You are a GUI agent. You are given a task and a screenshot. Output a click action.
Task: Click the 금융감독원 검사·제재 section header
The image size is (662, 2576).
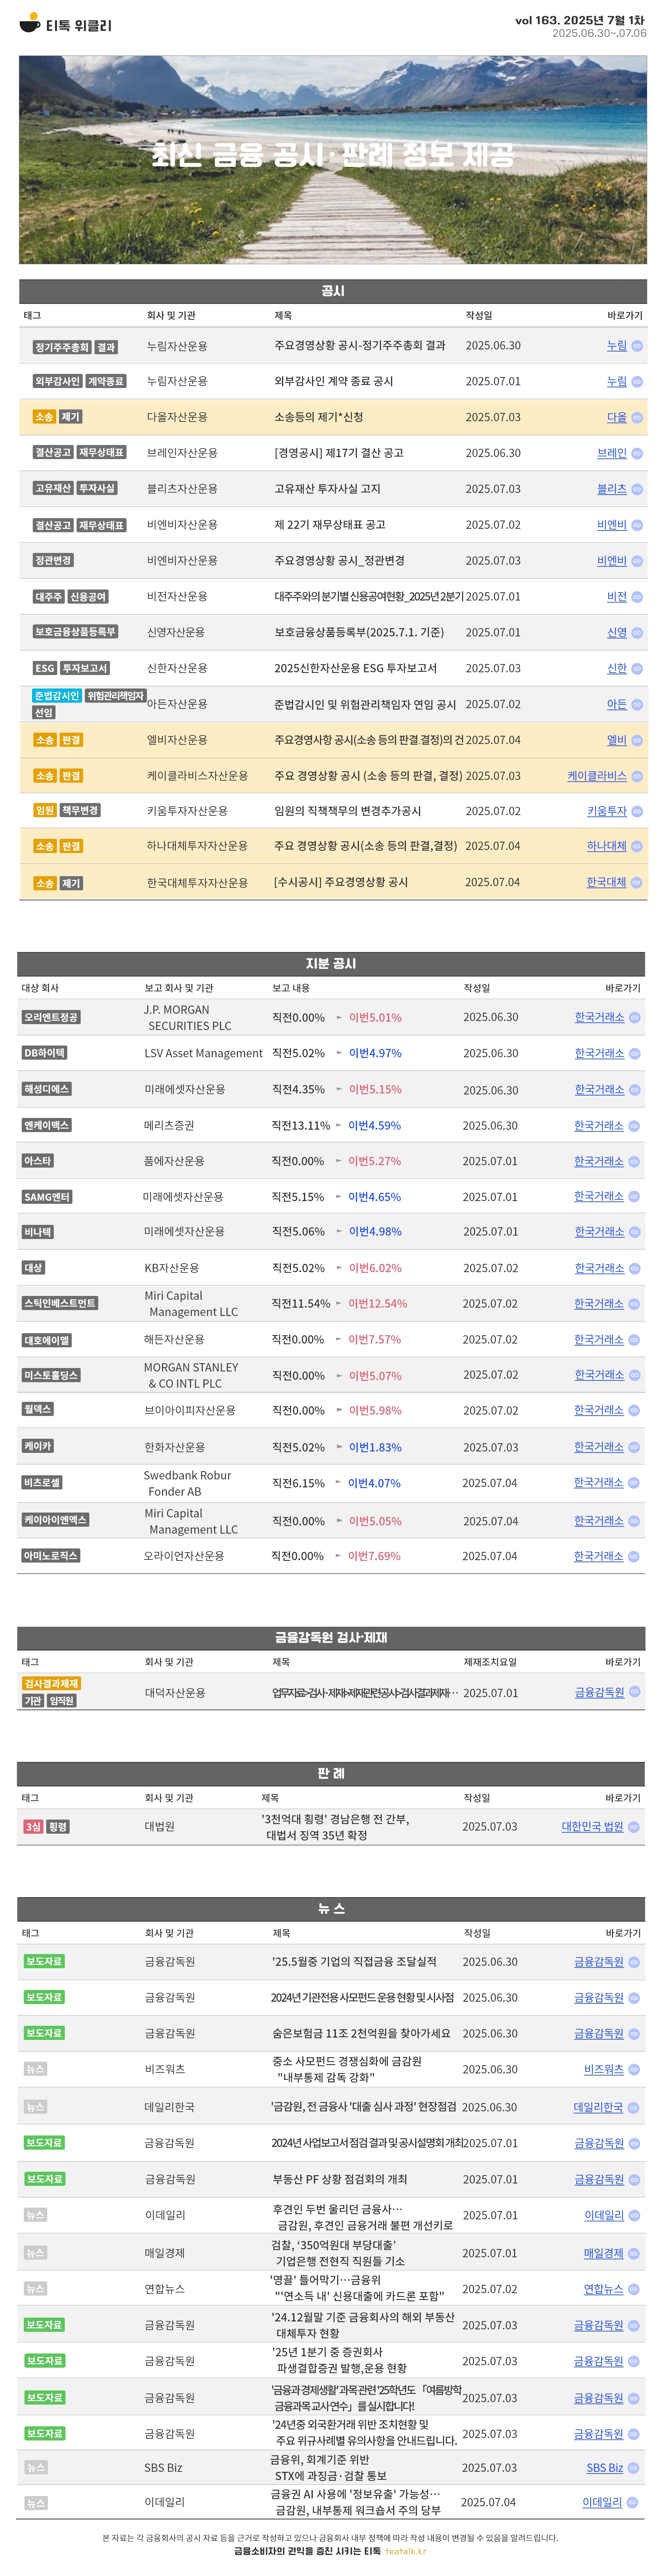click(x=331, y=1638)
